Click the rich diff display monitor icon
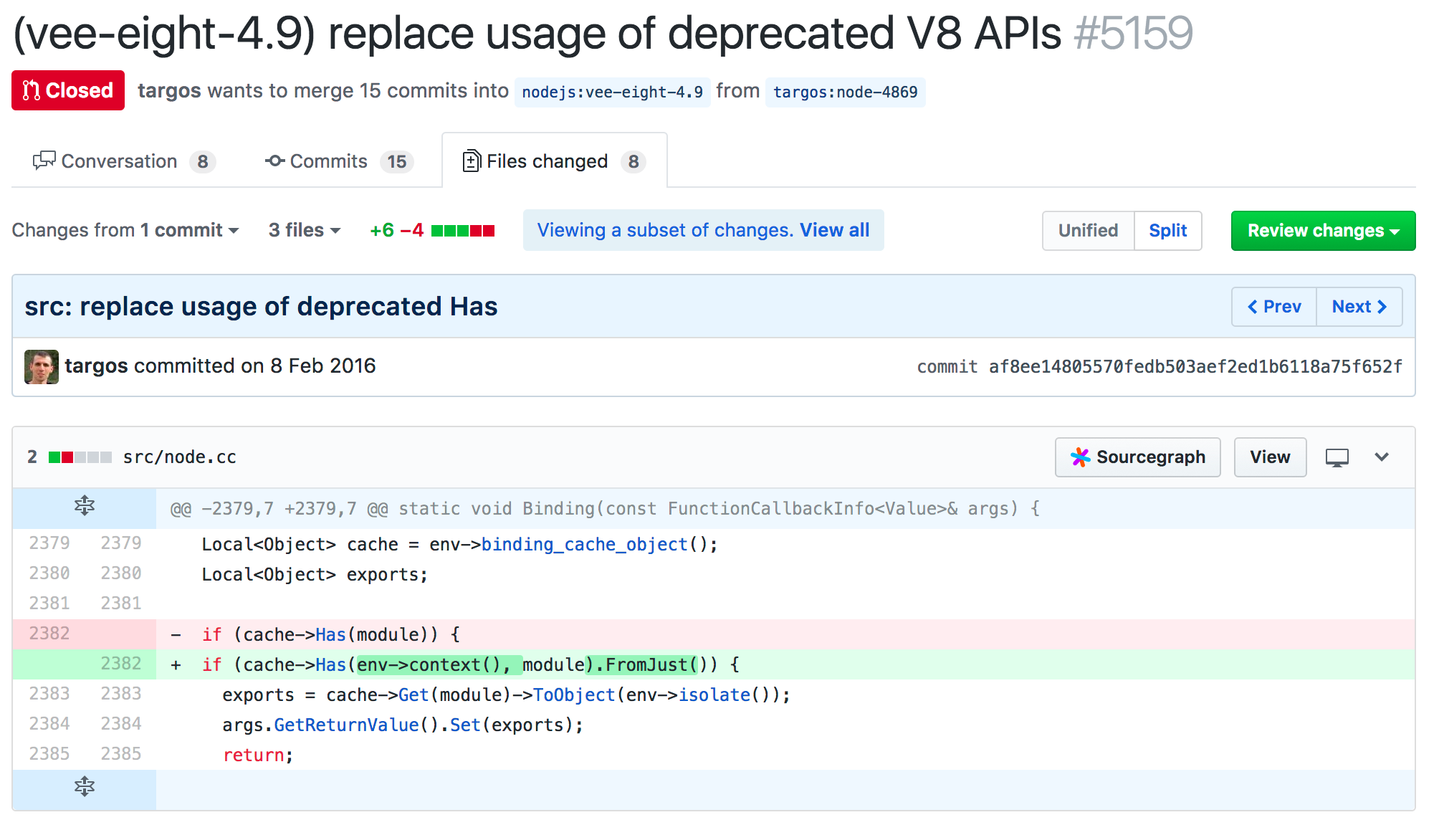Screen dimensions: 1439x830 1337,457
